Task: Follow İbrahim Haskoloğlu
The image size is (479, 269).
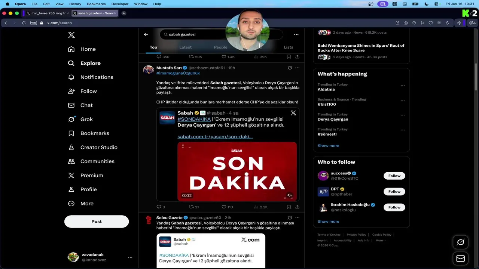Action: [394, 207]
